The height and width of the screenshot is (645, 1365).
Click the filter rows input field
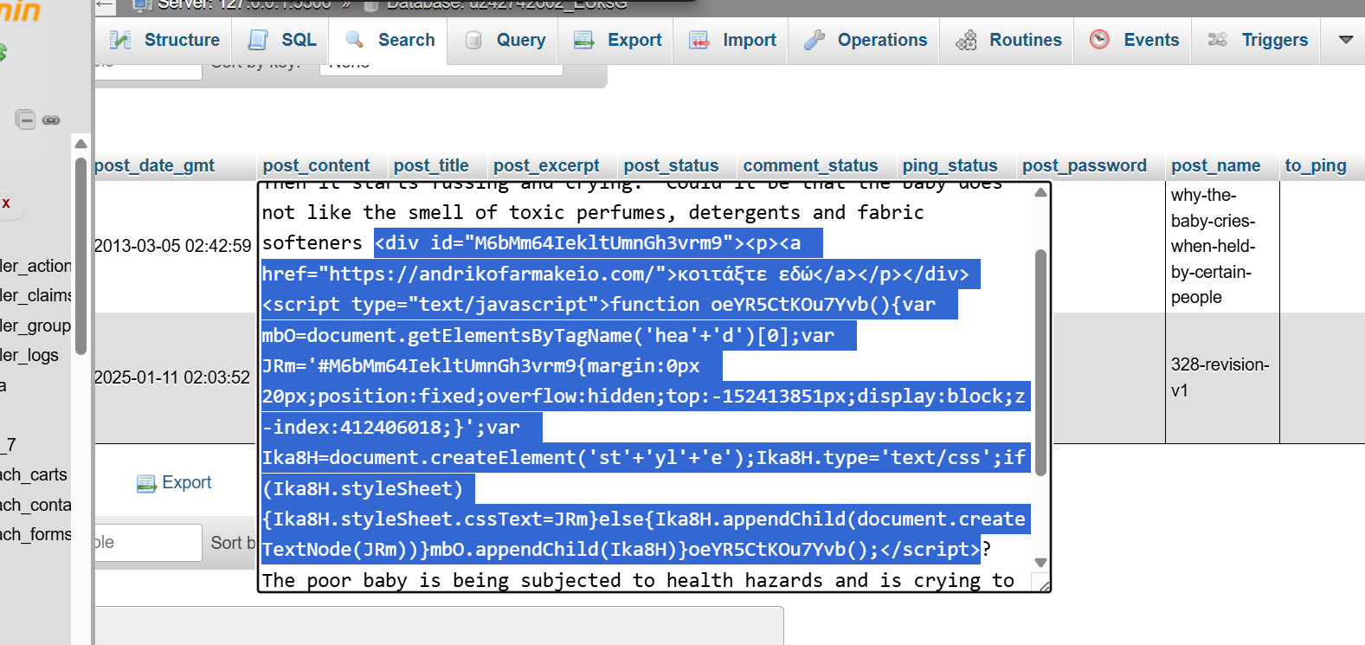147,543
